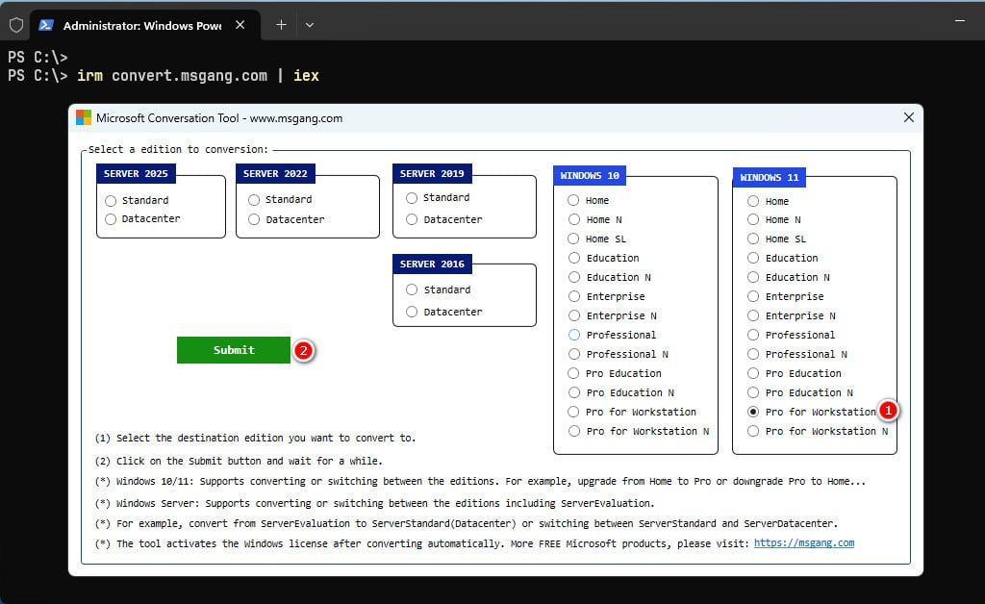Click the SERVER 2025 group header
Screen dimensions: 985x604
click(136, 174)
